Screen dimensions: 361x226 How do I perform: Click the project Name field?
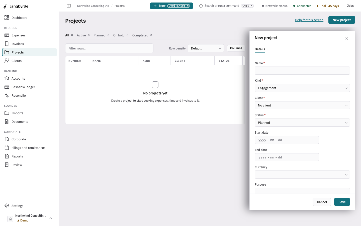302,71
